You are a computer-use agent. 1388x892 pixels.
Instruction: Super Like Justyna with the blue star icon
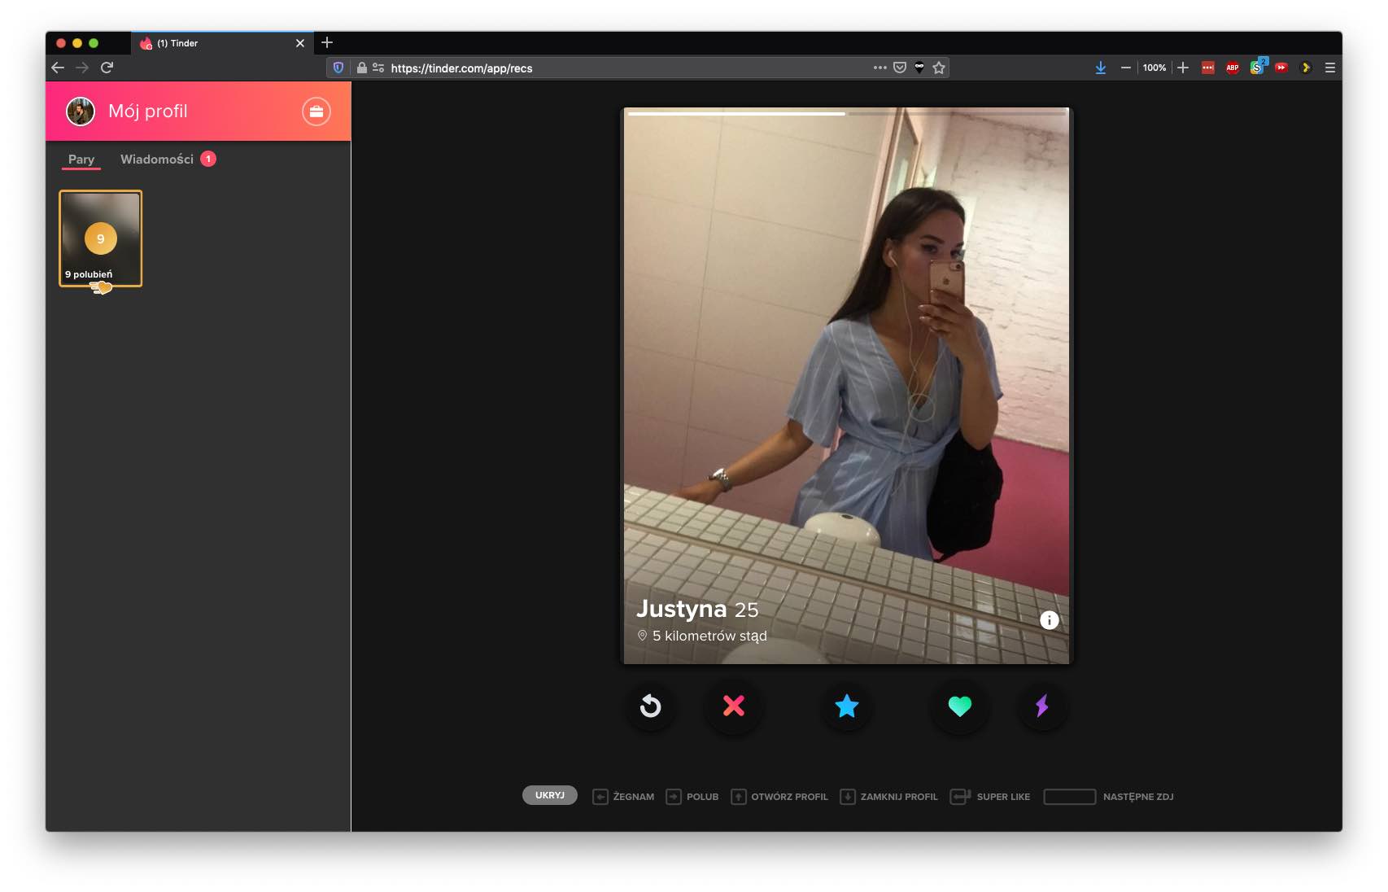(x=846, y=707)
